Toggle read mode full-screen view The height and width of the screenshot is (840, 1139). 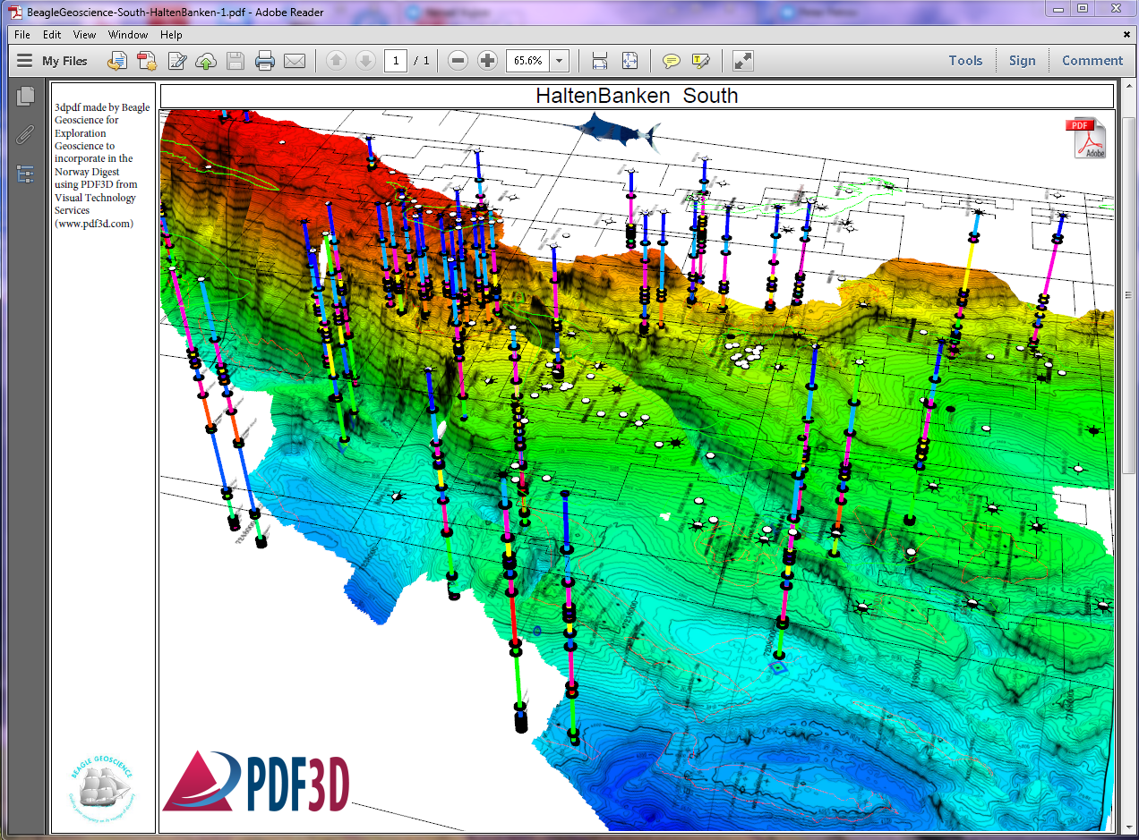pyautogui.click(x=743, y=61)
